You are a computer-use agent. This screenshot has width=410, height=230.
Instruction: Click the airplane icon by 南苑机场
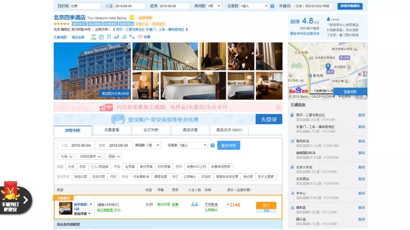pyautogui.click(x=292, y=141)
